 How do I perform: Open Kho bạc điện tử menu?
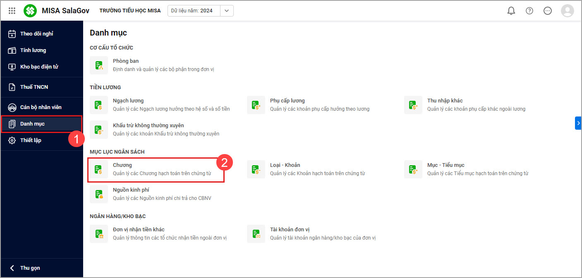coord(39,67)
